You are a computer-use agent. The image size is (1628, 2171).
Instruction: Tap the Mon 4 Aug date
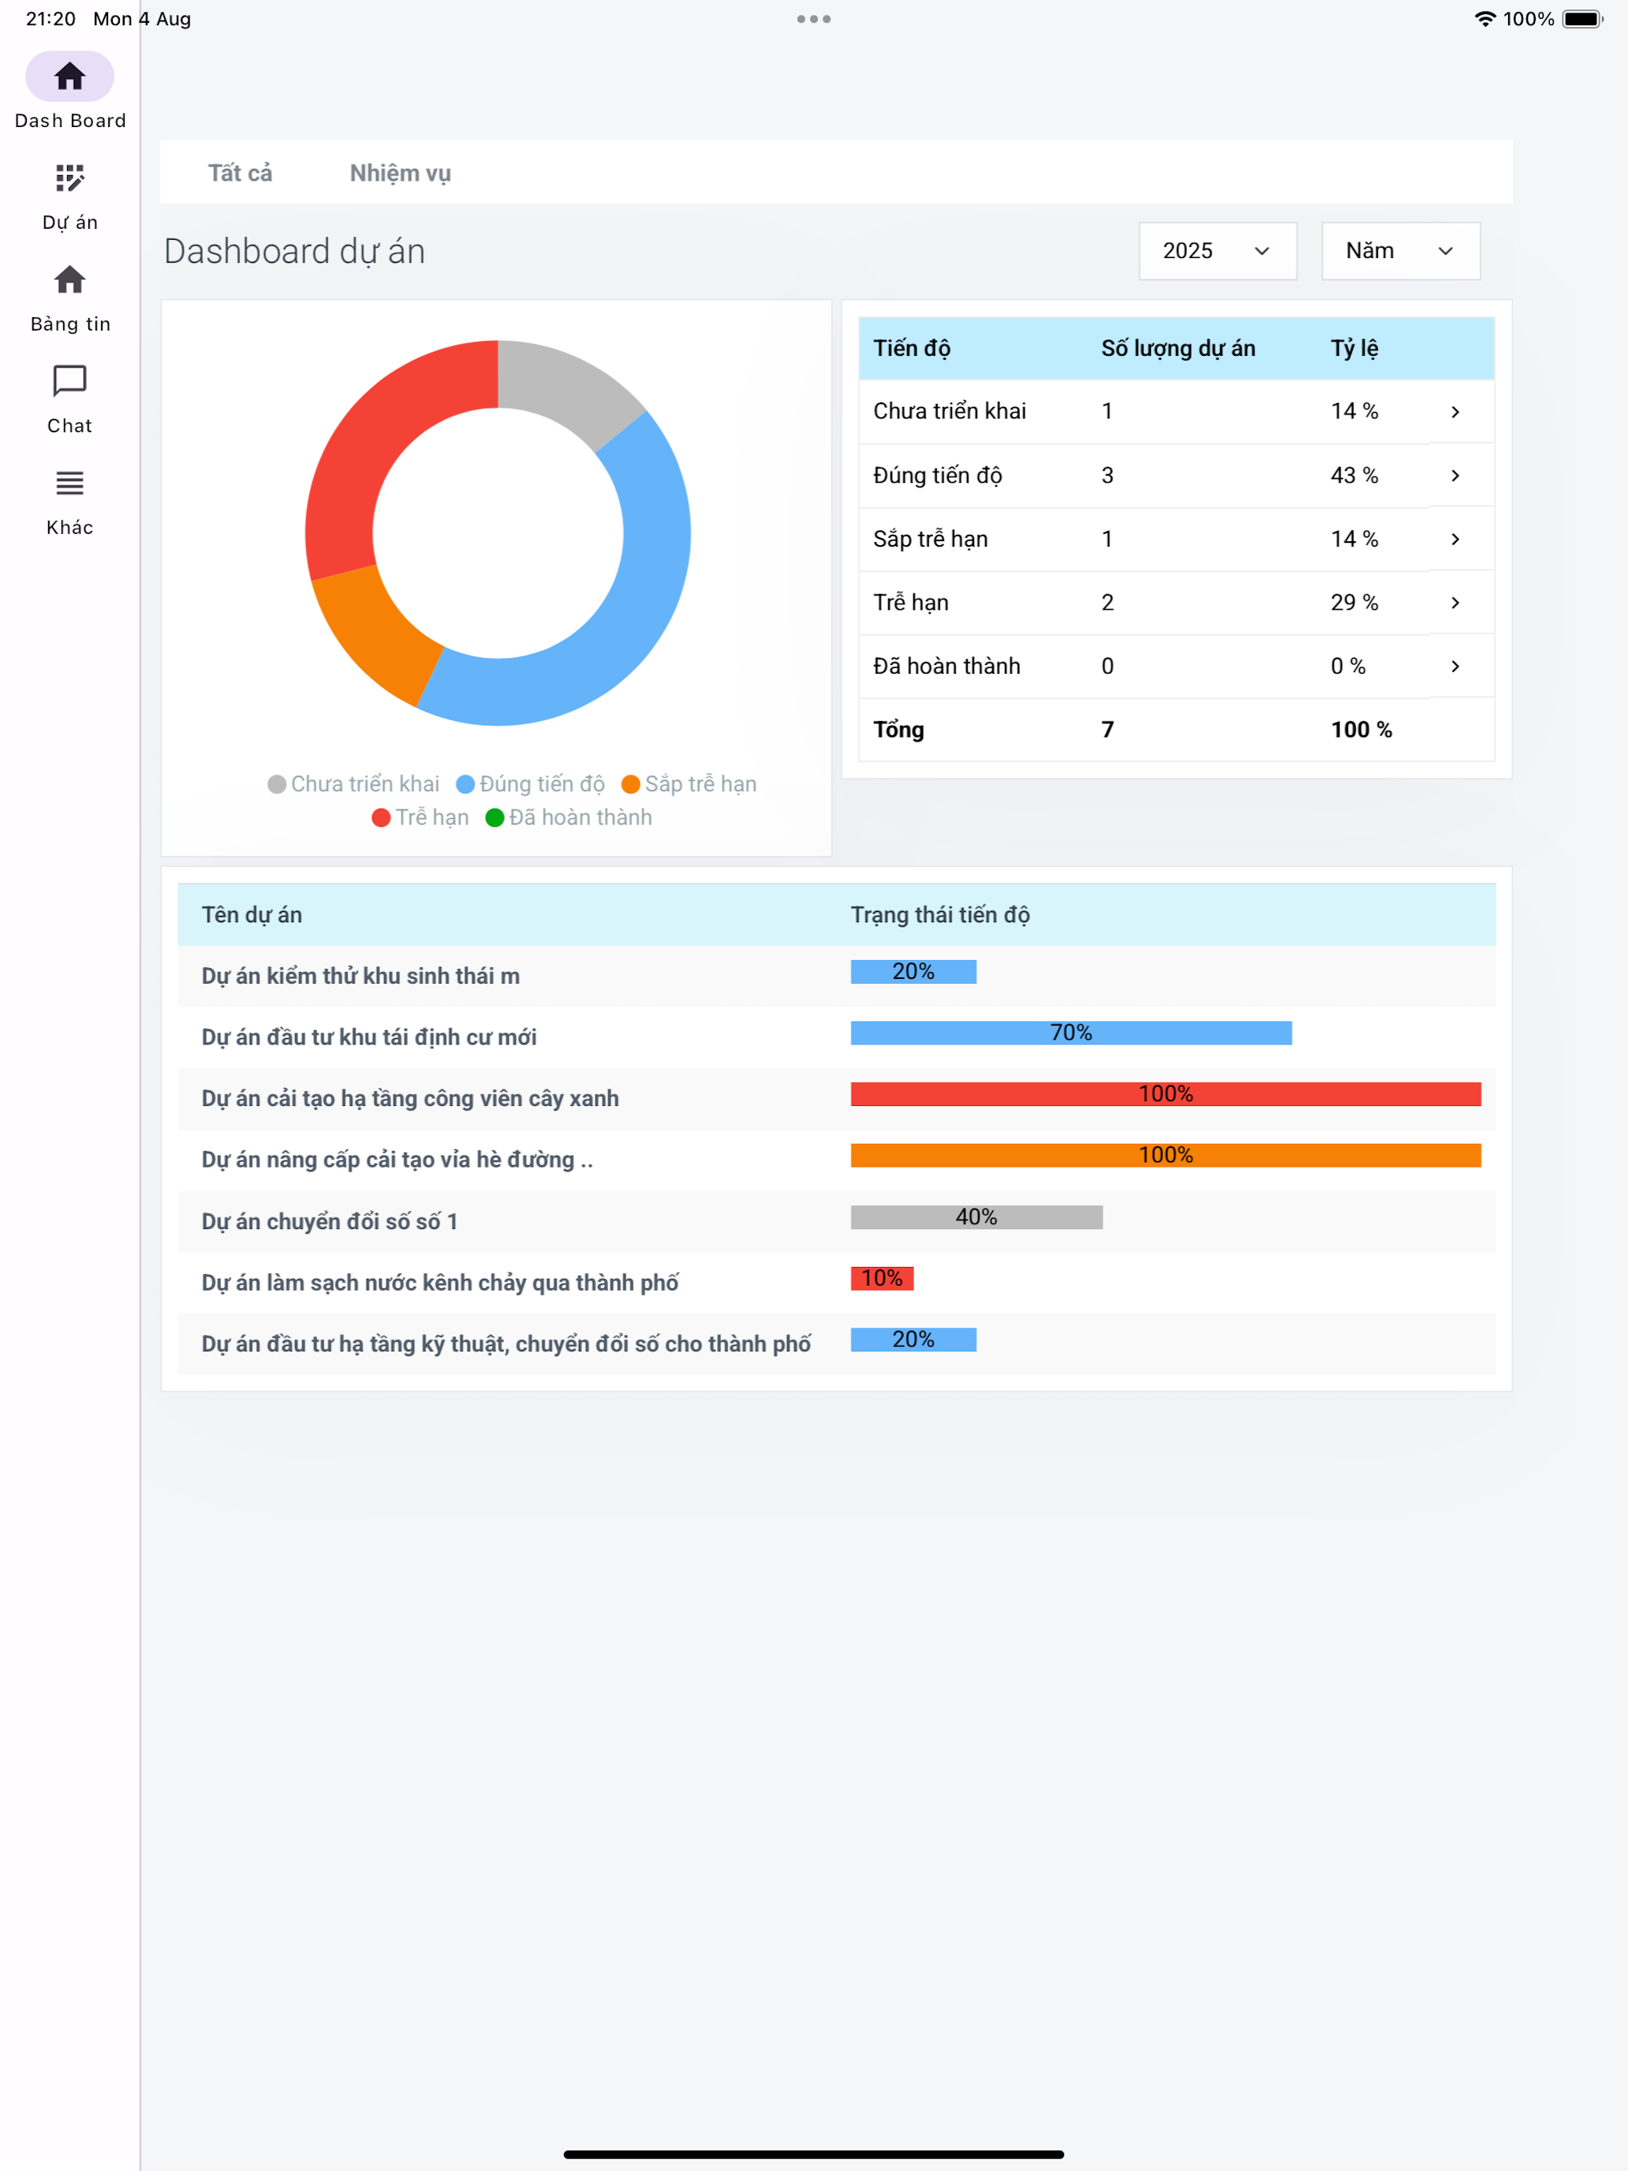[142, 19]
